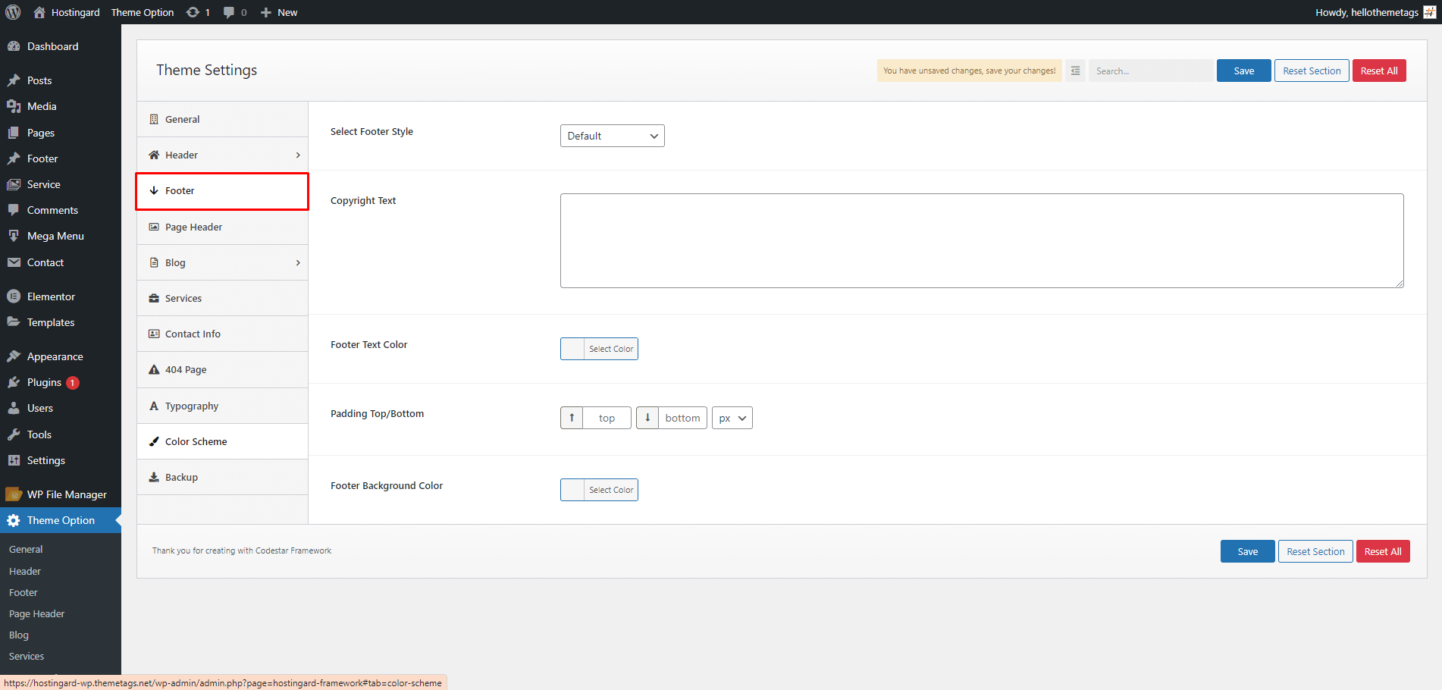Image resolution: width=1442 pixels, height=690 pixels.
Task: Open the Select Footer Style dropdown
Action: 613,136
